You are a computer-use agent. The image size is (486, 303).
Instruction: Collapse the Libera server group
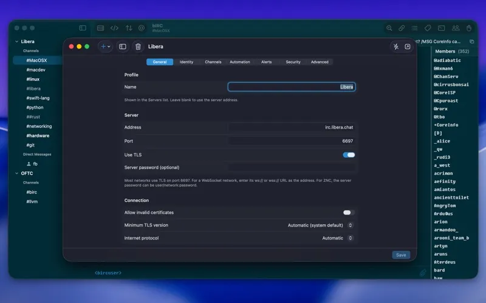pos(17,41)
